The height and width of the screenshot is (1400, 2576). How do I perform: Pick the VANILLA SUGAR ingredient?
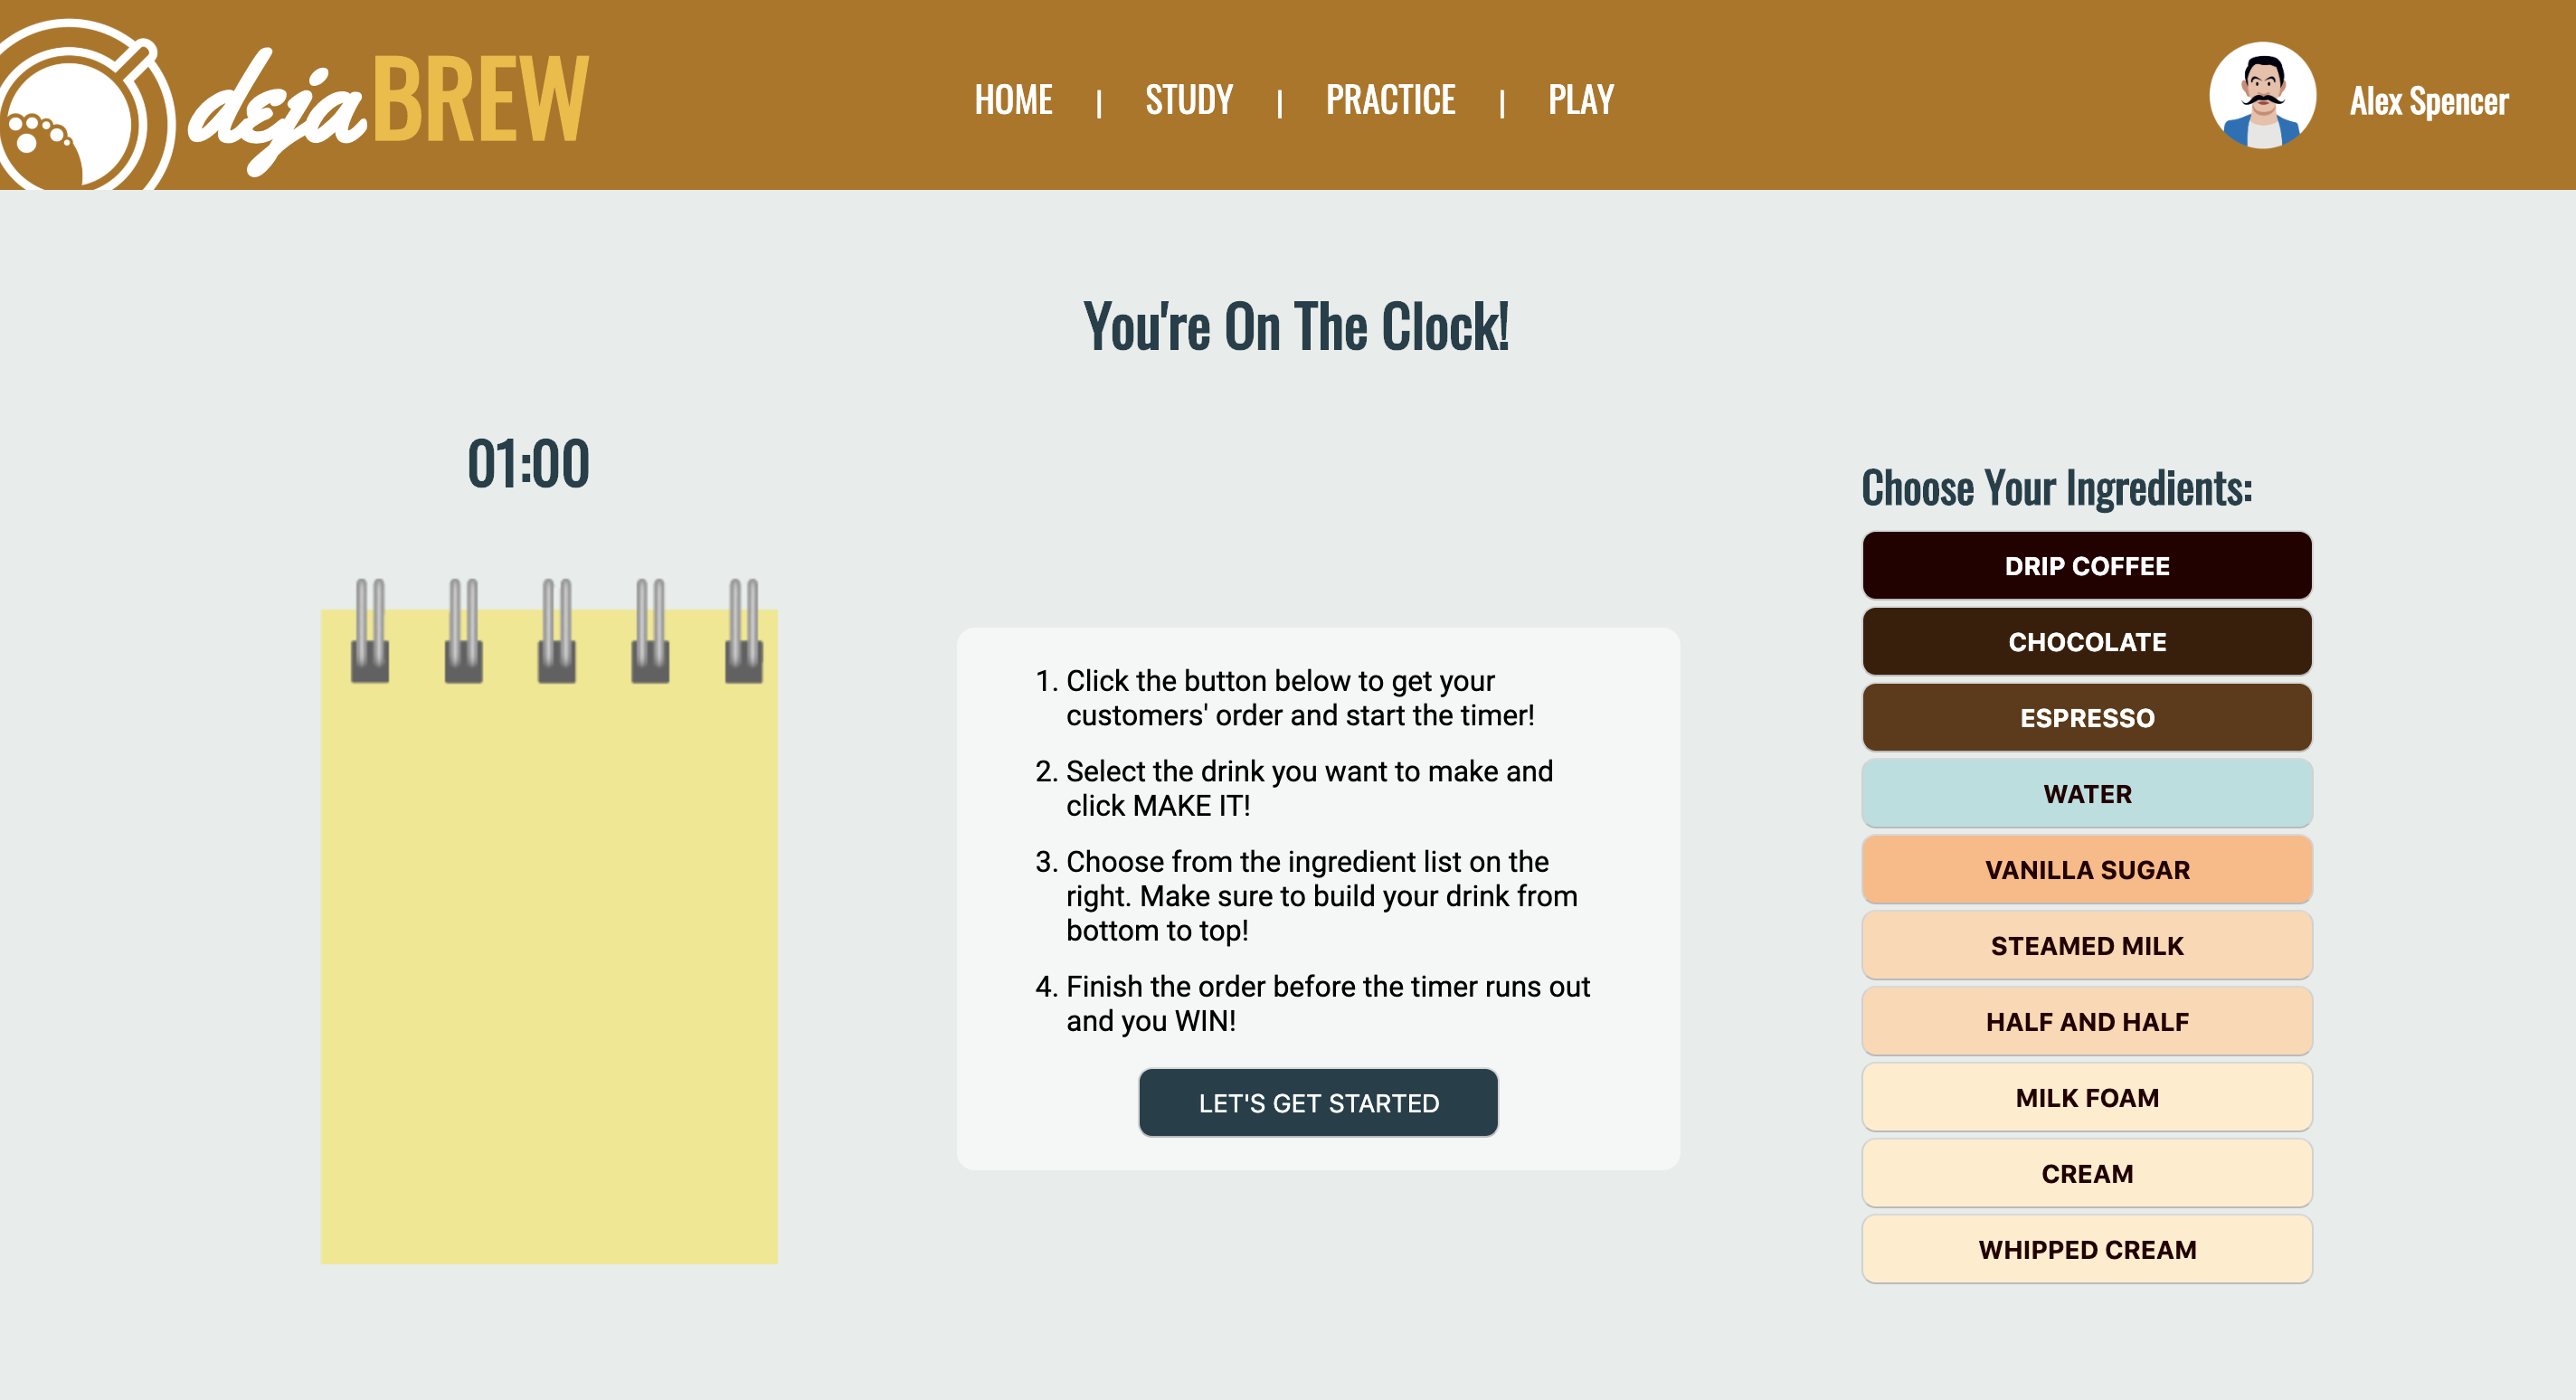(x=2087, y=870)
